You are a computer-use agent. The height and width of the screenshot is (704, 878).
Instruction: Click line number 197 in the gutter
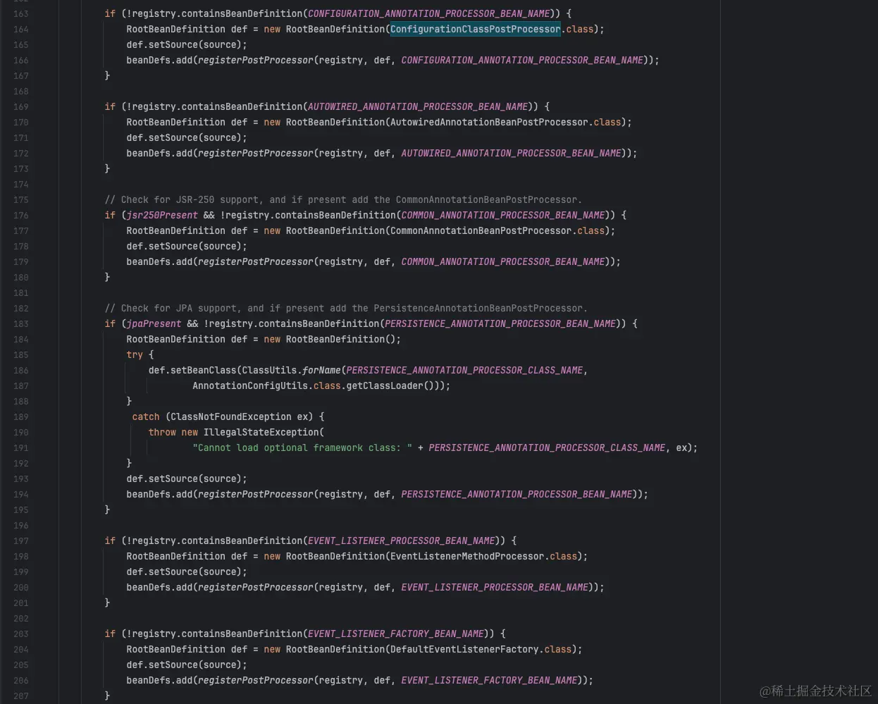(x=20, y=541)
